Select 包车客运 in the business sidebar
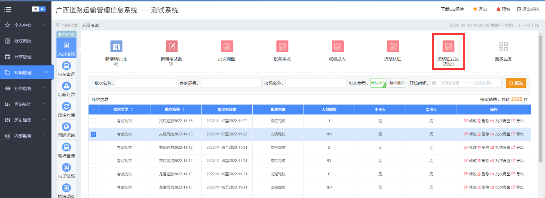The width and height of the screenshot is (545, 198). (66, 69)
